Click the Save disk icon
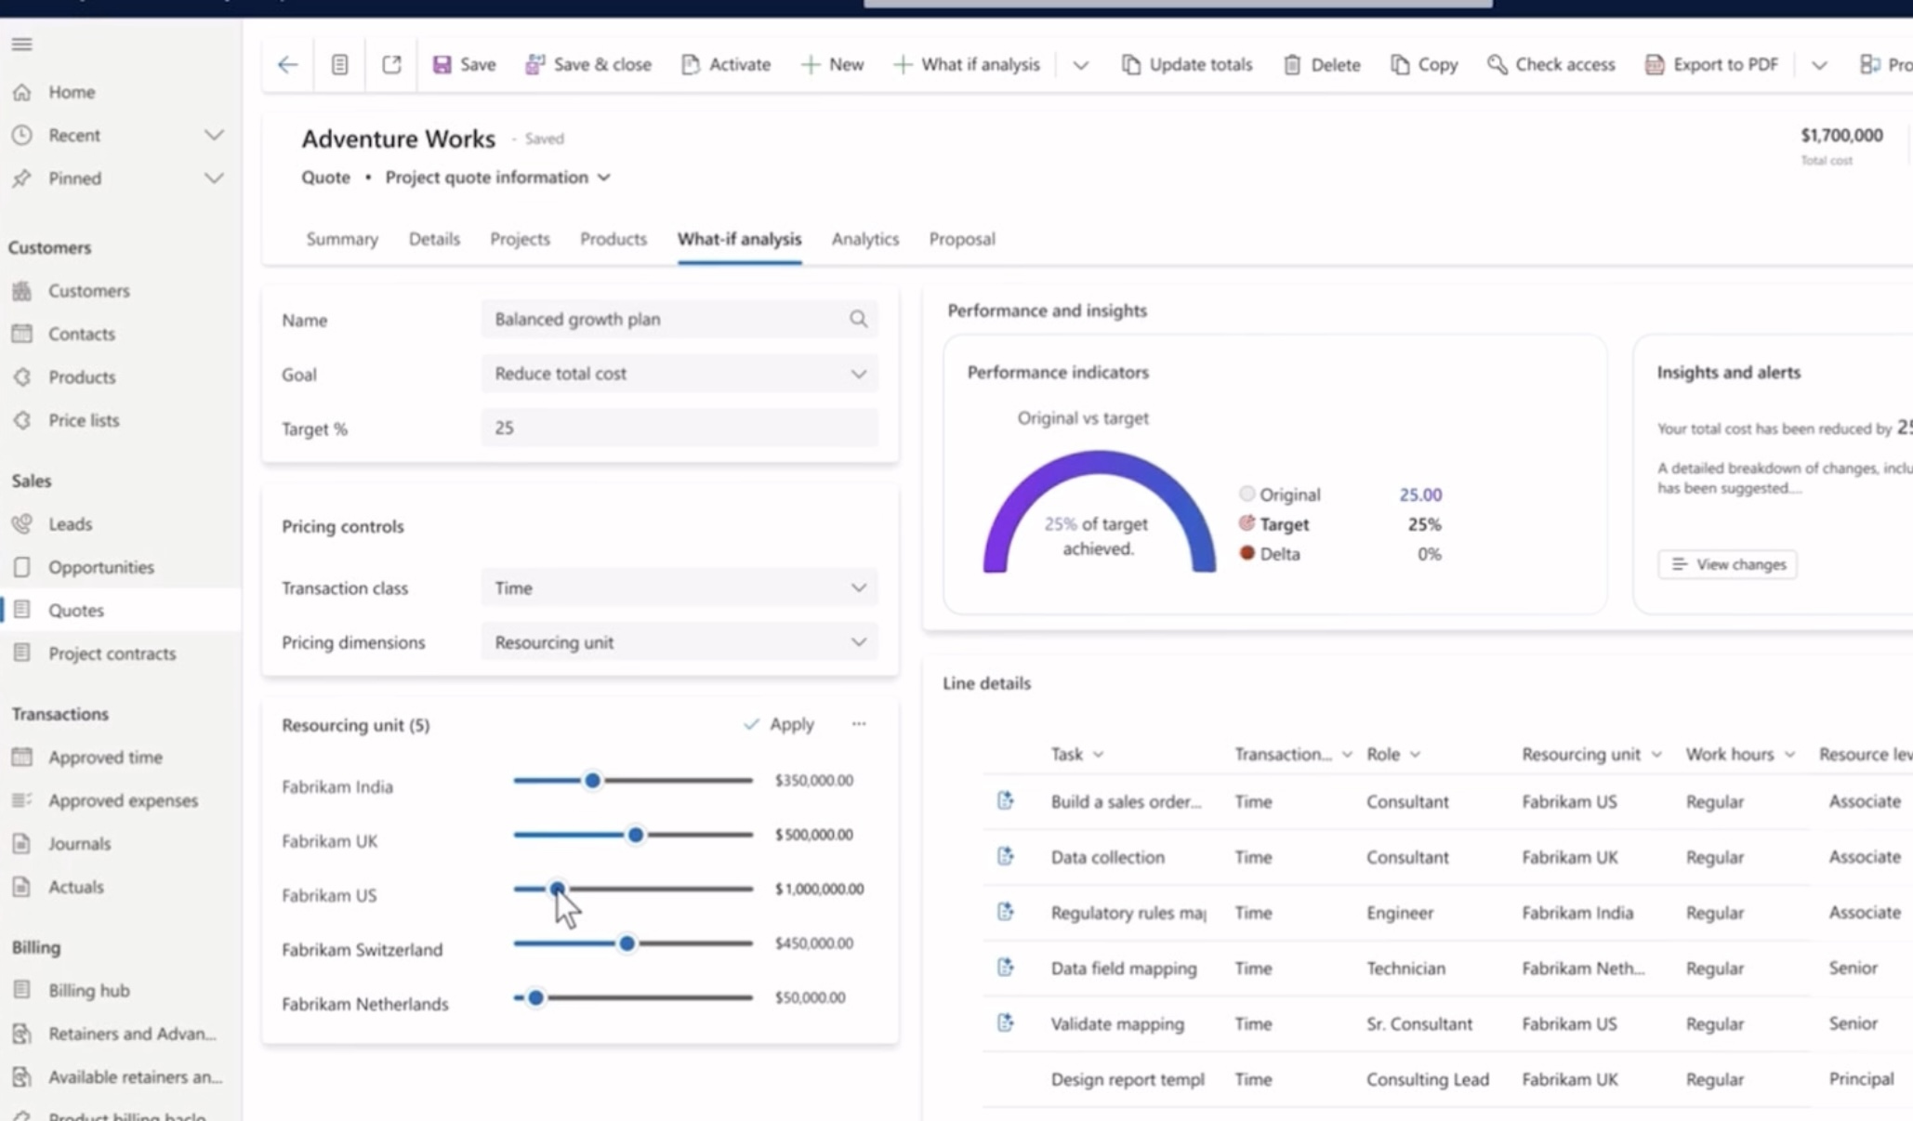 point(442,64)
